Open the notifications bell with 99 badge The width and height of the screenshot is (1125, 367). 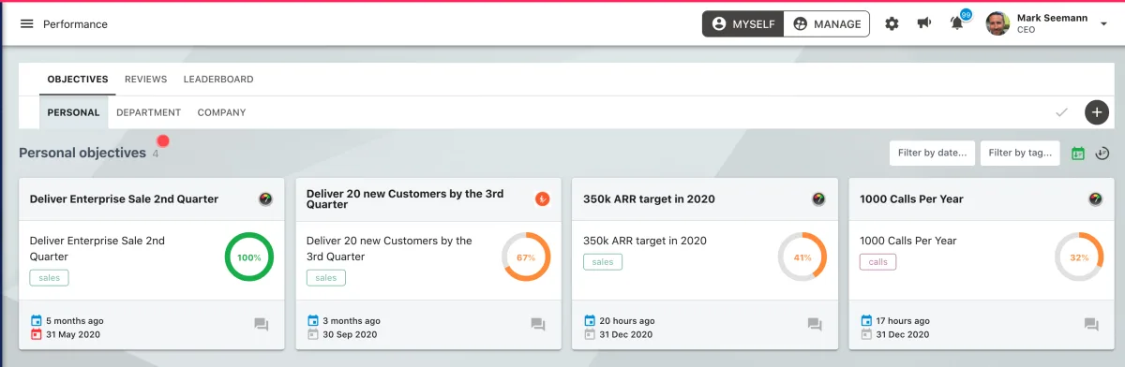pyautogui.click(x=957, y=23)
